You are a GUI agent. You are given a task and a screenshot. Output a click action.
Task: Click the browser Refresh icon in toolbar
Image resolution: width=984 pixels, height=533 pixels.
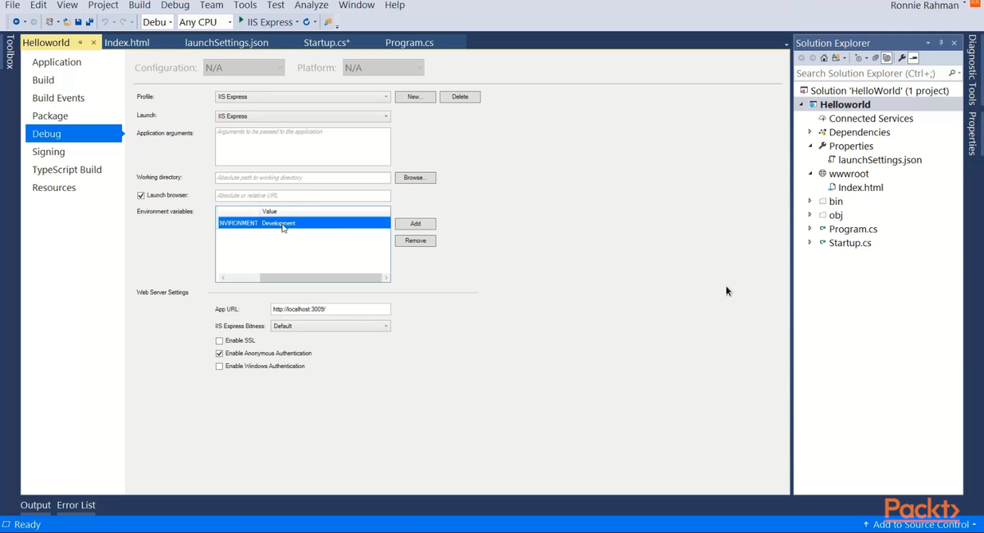(x=307, y=22)
